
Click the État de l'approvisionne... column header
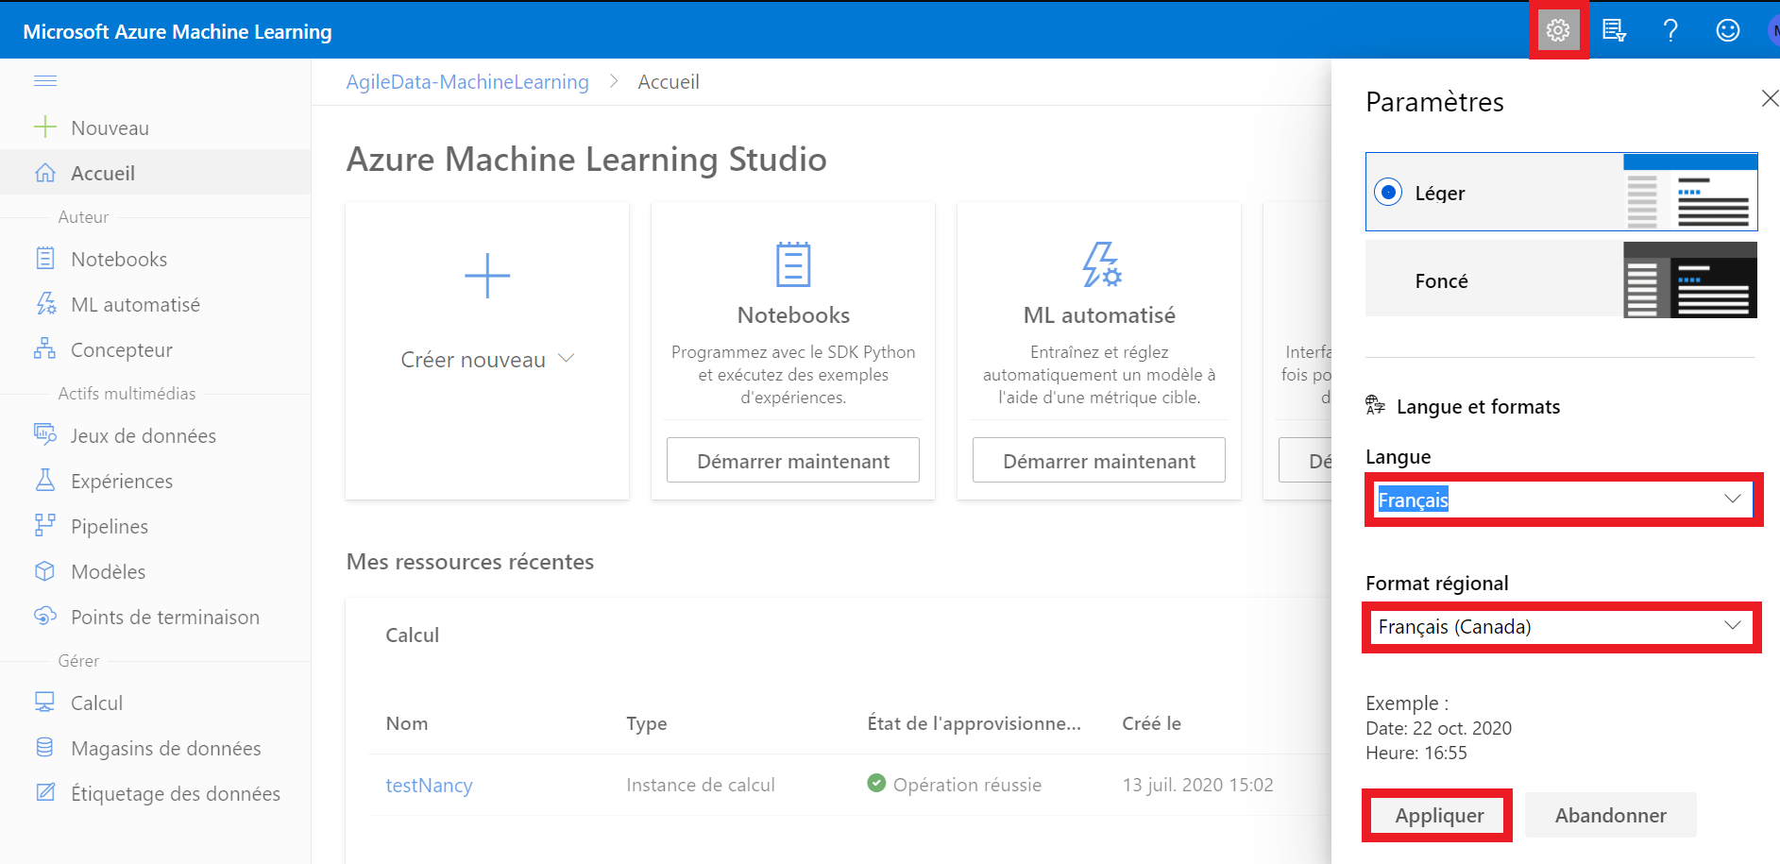pos(974,723)
